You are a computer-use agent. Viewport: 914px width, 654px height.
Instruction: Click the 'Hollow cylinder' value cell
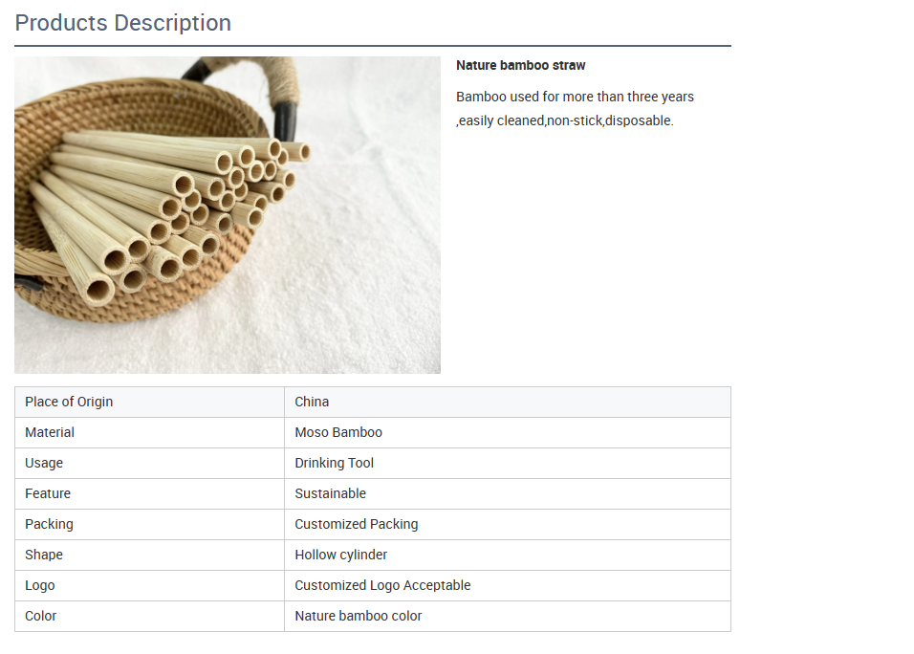[x=507, y=555]
